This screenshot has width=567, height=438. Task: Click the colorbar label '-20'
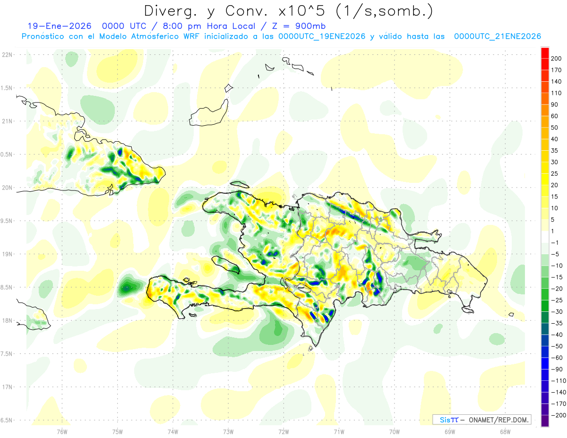[x=558, y=289]
